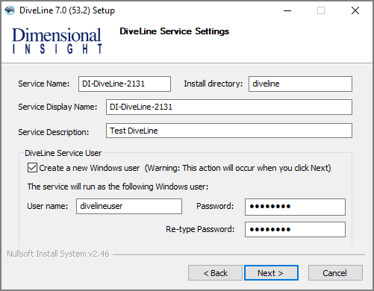The image size is (374, 291).
Task: Click the warning text about clicking Next
Action: [x=238, y=168]
